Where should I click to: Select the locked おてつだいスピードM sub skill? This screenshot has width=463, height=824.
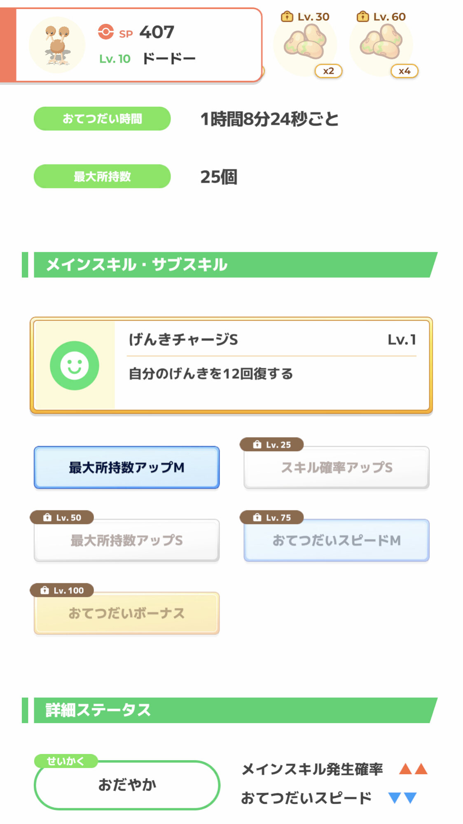337,541
